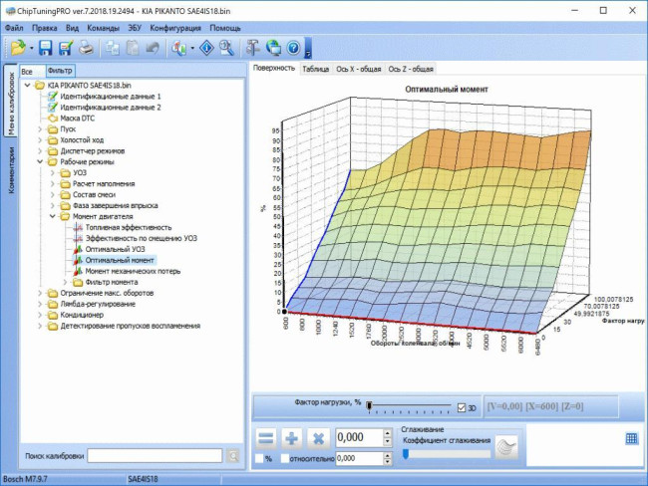The width and height of the screenshot is (648, 486).
Task: Expand the УОЗ folder
Action: point(53,172)
